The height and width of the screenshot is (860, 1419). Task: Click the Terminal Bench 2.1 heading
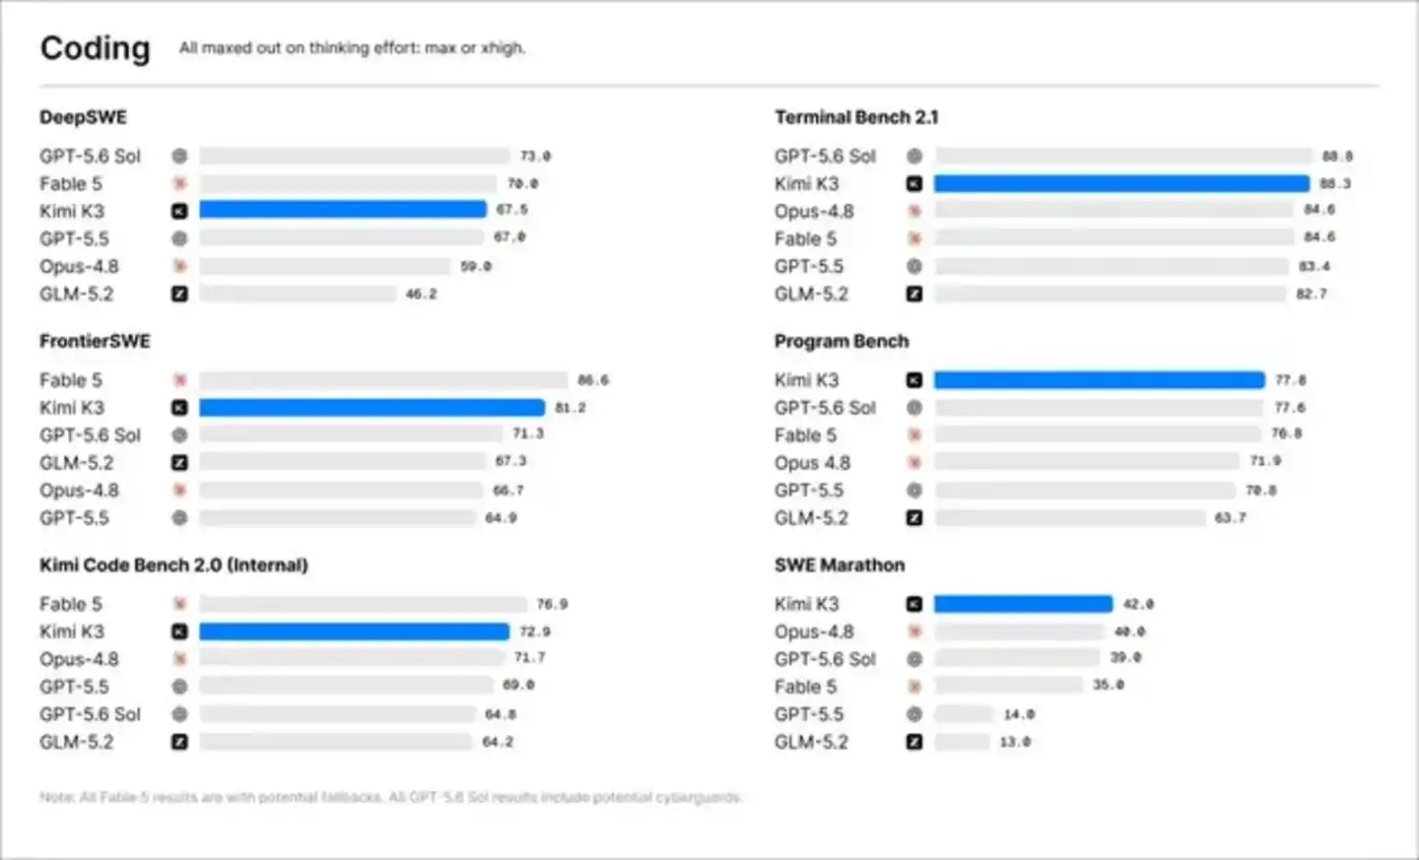856,117
